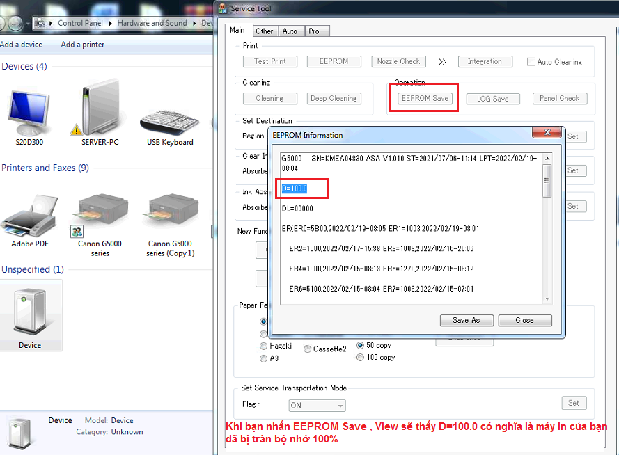Select the SERVER-PC device icon

pos(100,107)
